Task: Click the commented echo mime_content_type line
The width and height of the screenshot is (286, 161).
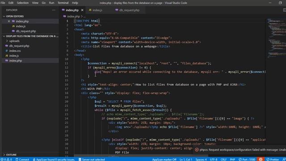Action: 153,114
